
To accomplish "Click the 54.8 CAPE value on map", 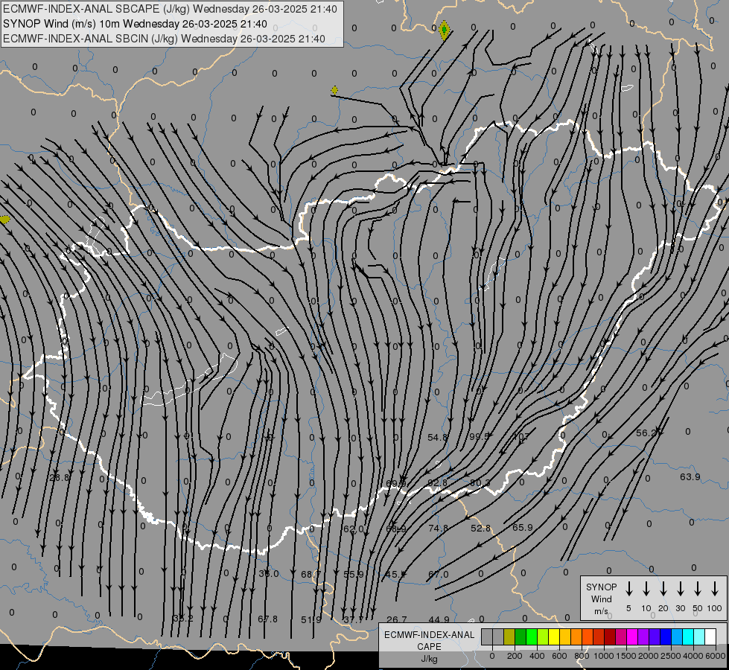I will pyautogui.click(x=438, y=437).
